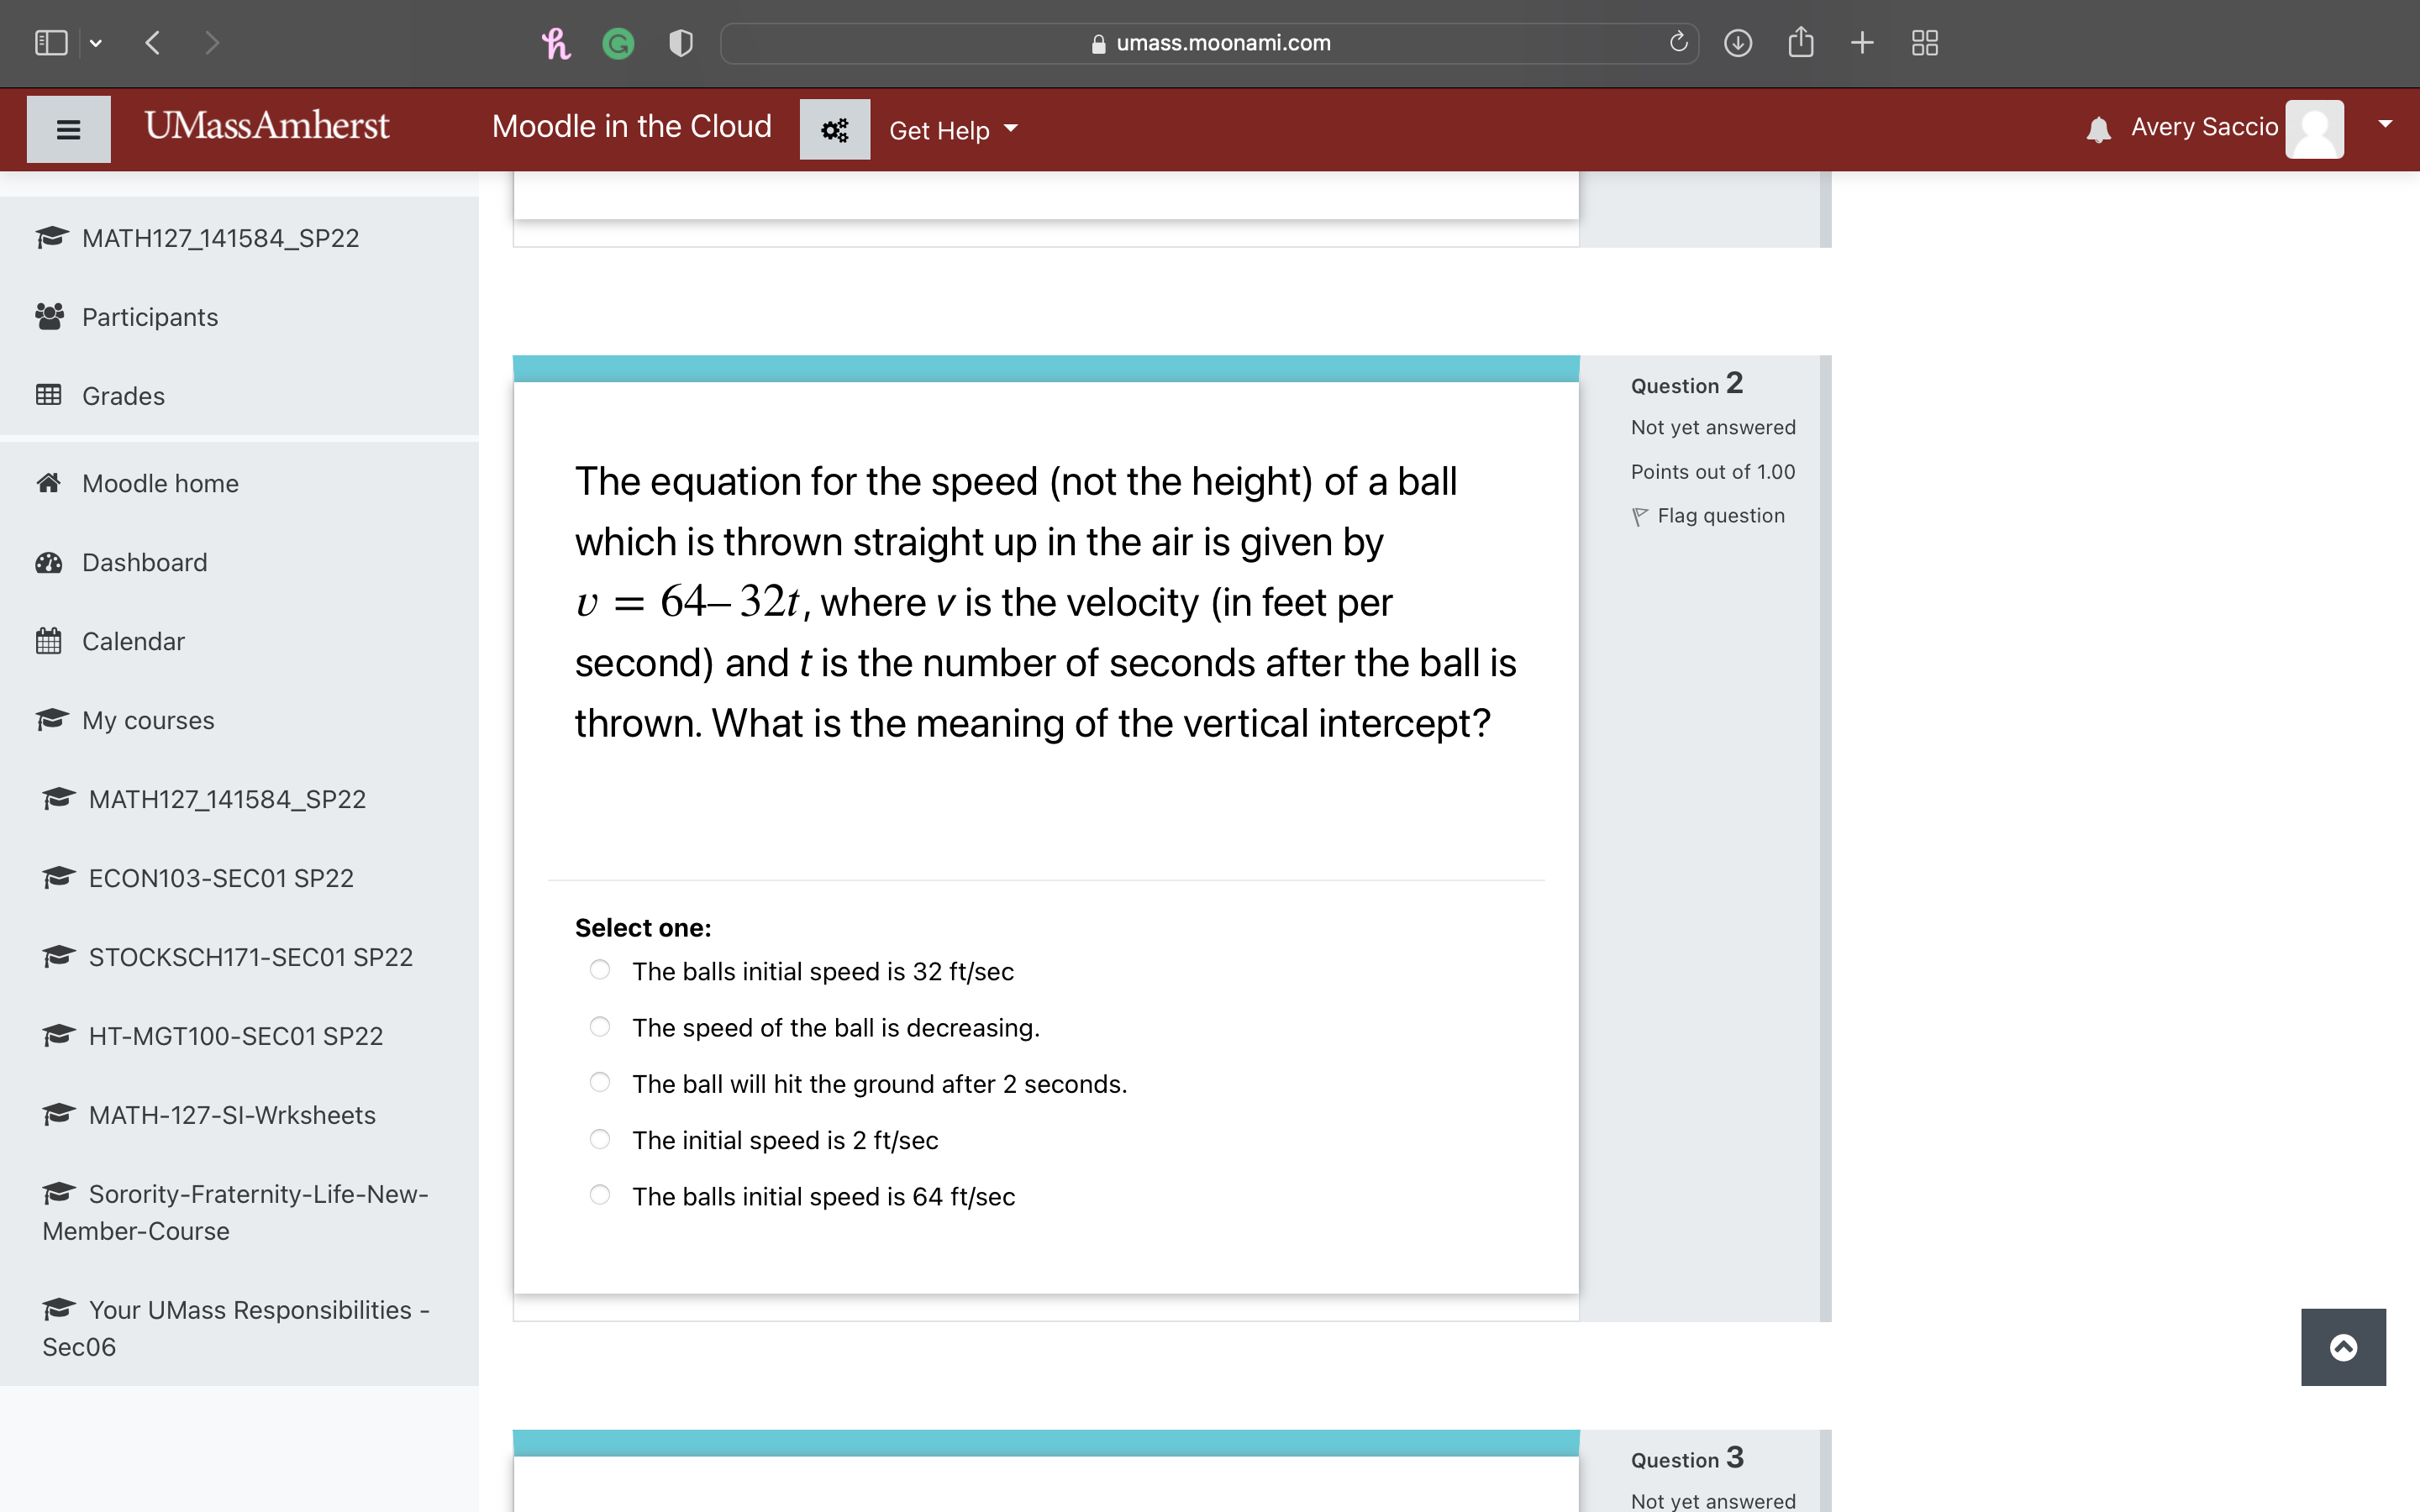Open the profile dropdown next to Avery Saccio
The width and height of the screenshot is (2420, 1512).
pos(2385,123)
